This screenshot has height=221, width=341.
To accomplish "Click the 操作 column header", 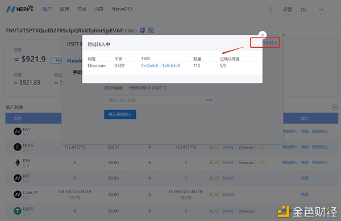I will point(305,118).
